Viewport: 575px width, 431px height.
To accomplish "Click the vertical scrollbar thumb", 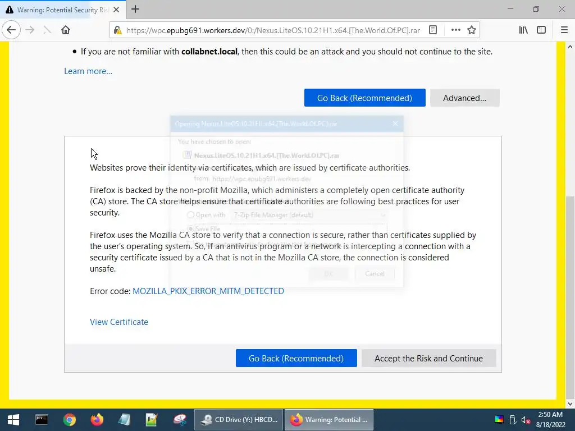I will 570,297.
